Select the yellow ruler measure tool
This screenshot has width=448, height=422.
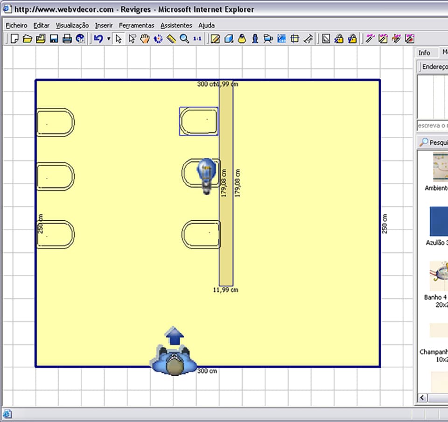click(171, 39)
